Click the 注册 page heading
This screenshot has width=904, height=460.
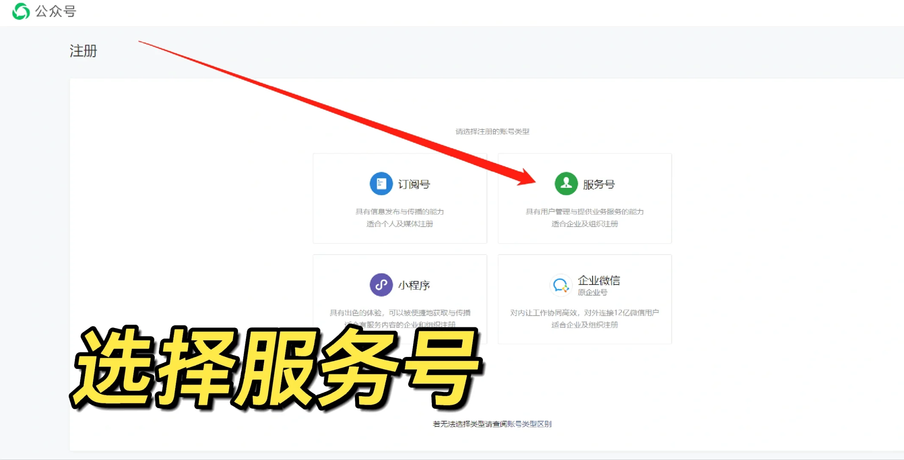tap(83, 51)
